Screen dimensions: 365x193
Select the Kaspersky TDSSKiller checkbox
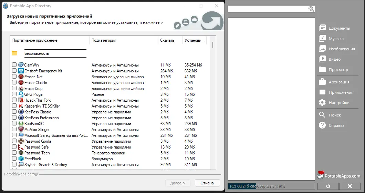[x=14, y=105]
